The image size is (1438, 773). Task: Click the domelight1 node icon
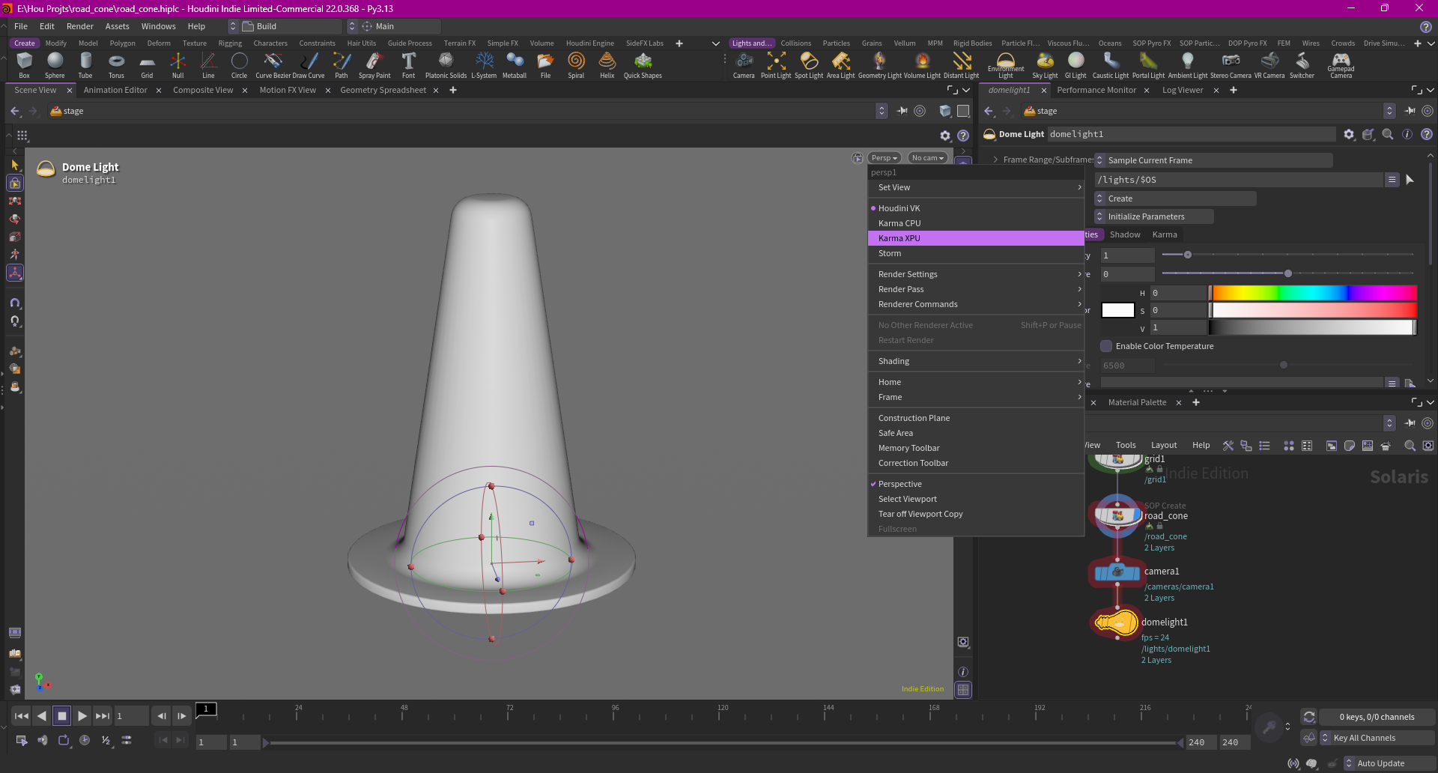1116,622
